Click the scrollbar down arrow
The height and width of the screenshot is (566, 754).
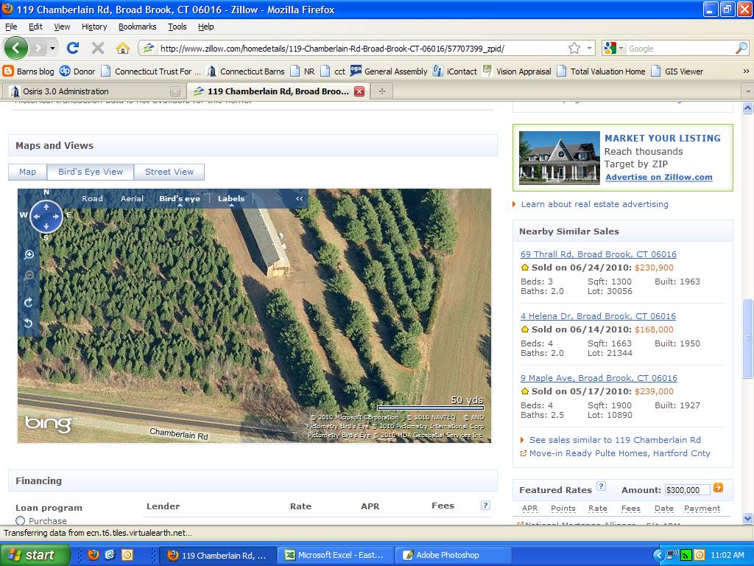tap(747, 518)
